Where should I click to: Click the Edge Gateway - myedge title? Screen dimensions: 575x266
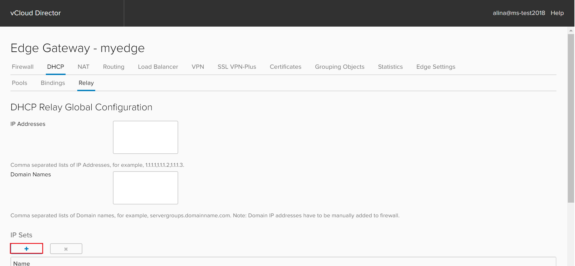pyautogui.click(x=78, y=48)
